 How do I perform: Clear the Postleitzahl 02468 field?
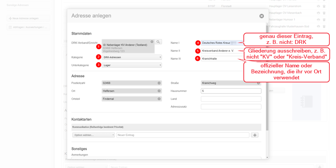pyautogui.click(x=159, y=83)
